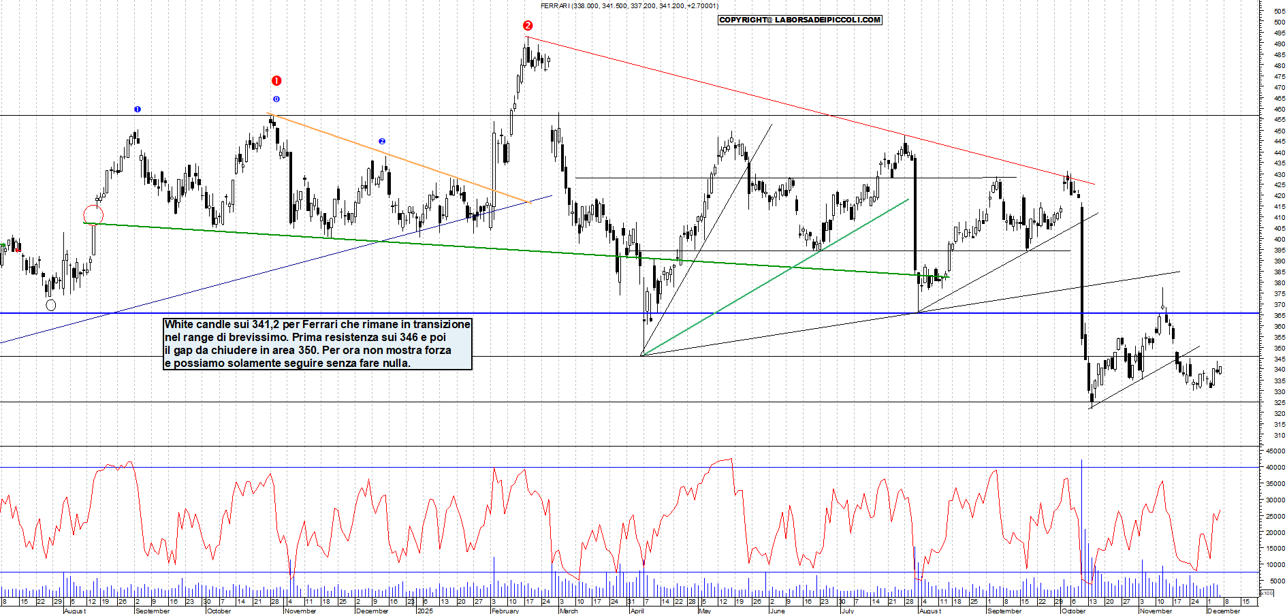Click the red circle gap annotation
Image resolution: width=1287 pixels, height=614 pixels.
coord(93,215)
